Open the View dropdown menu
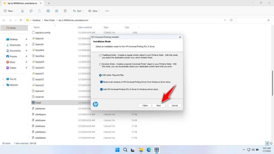This screenshot has width=274, height=154. coord(94,11)
